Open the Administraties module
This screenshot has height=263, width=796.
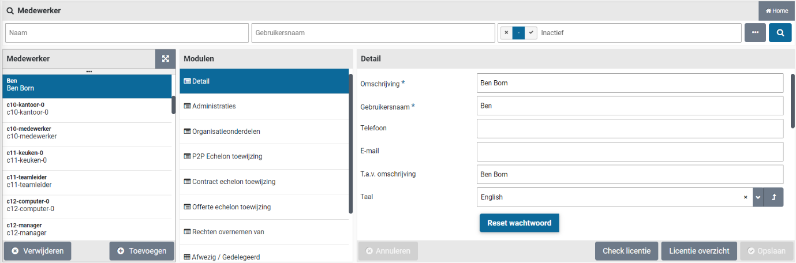point(264,106)
